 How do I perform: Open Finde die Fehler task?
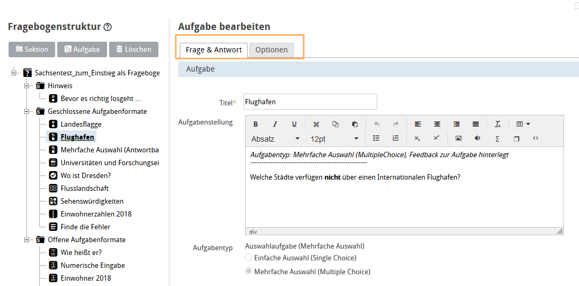tap(85, 227)
